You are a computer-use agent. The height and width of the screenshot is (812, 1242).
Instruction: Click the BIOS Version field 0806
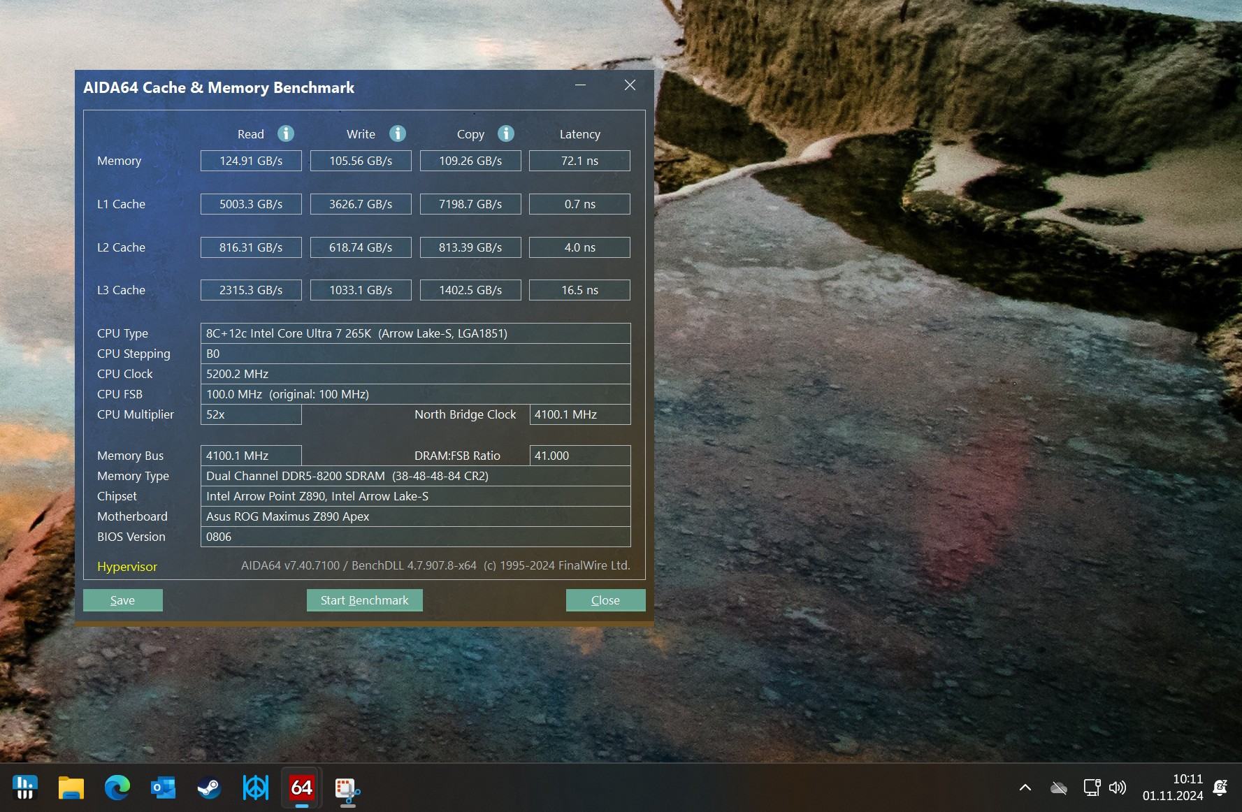tap(415, 537)
